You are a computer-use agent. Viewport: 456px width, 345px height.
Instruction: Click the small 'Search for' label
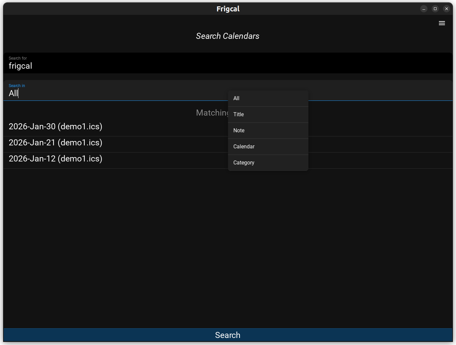pos(18,58)
